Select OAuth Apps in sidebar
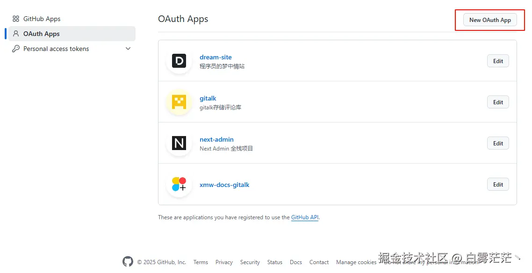Viewport: 532px width, 273px height. point(72,34)
